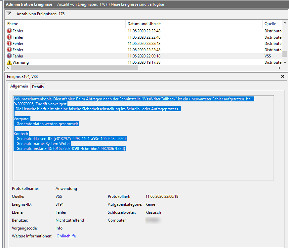Select the event dated 11.06.2020 22:00:18
This screenshot has height=248, width=289.
pyautogui.click(x=144, y=56)
